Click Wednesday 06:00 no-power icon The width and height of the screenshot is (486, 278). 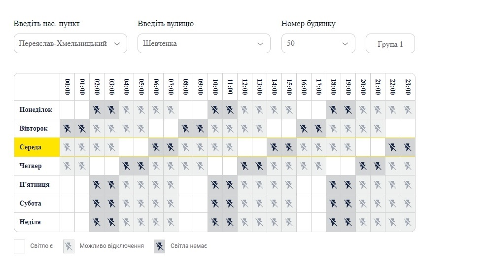[156, 147]
